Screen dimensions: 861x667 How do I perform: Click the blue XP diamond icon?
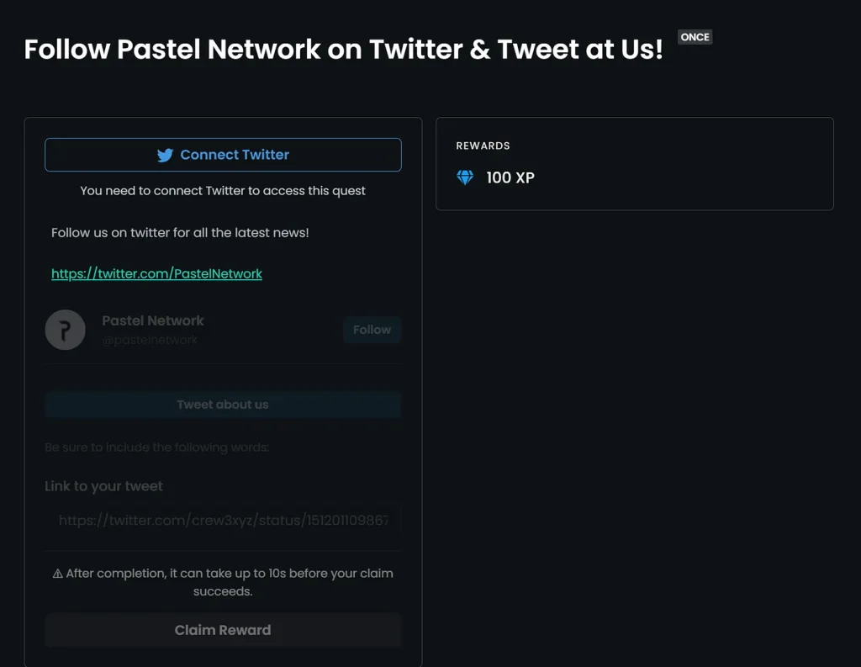(465, 177)
